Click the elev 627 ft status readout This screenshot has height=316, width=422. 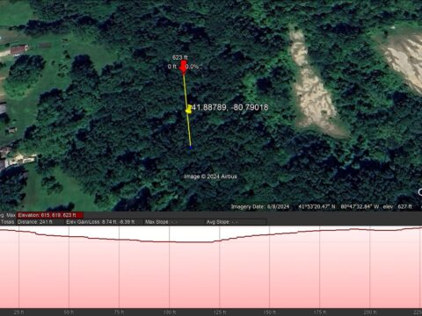click(x=397, y=207)
